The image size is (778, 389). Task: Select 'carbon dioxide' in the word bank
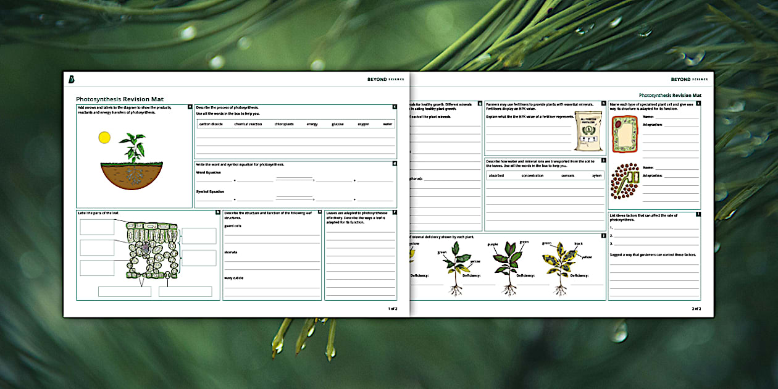coord(210,124)
